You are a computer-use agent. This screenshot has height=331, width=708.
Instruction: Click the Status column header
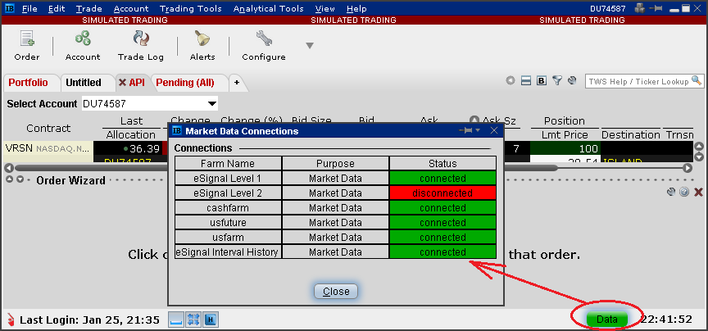click(x=442, y=164)
